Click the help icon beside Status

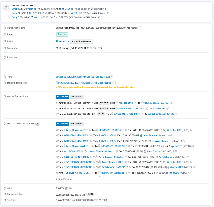[5, 34]
